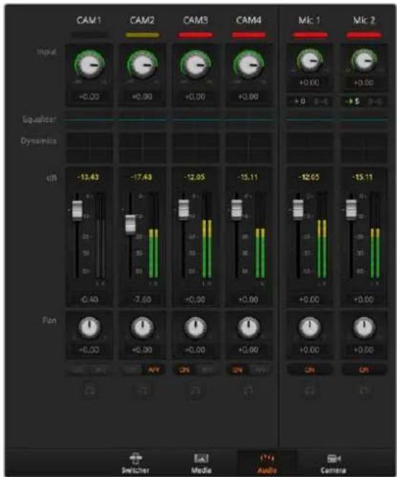397x477 pixels.
Task: Click the CAM1 input gain value field
Action: [x=89, y=97]
